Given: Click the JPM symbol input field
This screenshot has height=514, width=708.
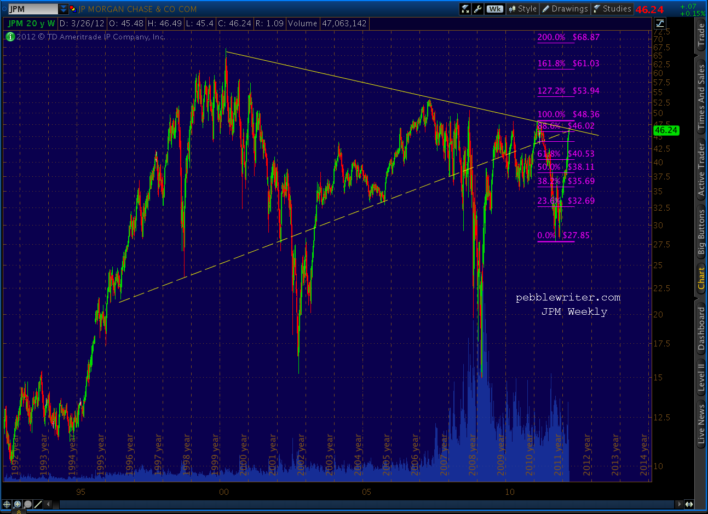Looking at the screenshot, I should [33, 9].
